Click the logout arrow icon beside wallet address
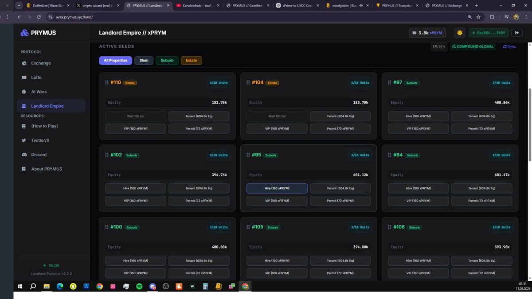 click(x=517, y=33)
